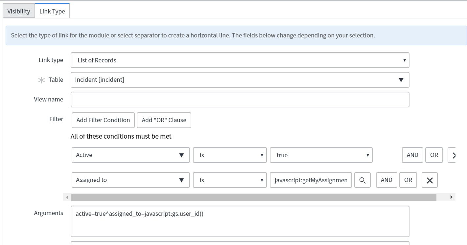Click the "All of these conditions must be met" text
The height and width of the screenshot is (245, 467).
pyautogui.click(x=121, y=136)
